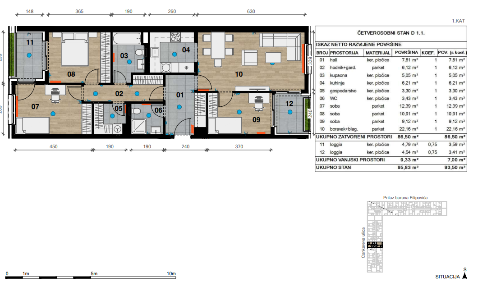478x282 pixels.
Task: Click 'hodnik+gard.' in the table
Action: pos(343,68)
